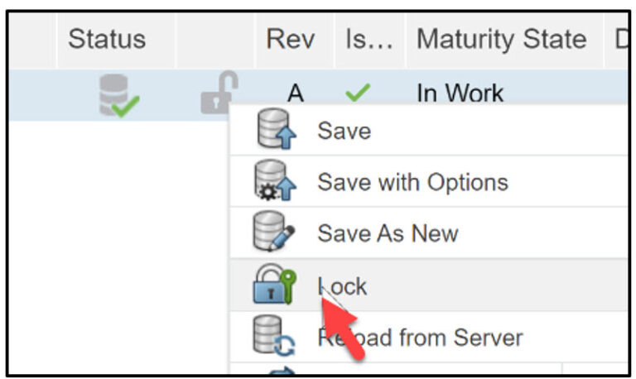Click the padlock with key Lock icon
The image size is (636, 379).
point(272,285)
